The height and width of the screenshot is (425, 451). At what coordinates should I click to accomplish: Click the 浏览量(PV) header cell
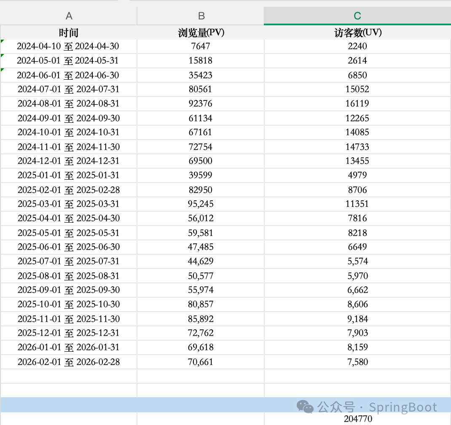201,32
